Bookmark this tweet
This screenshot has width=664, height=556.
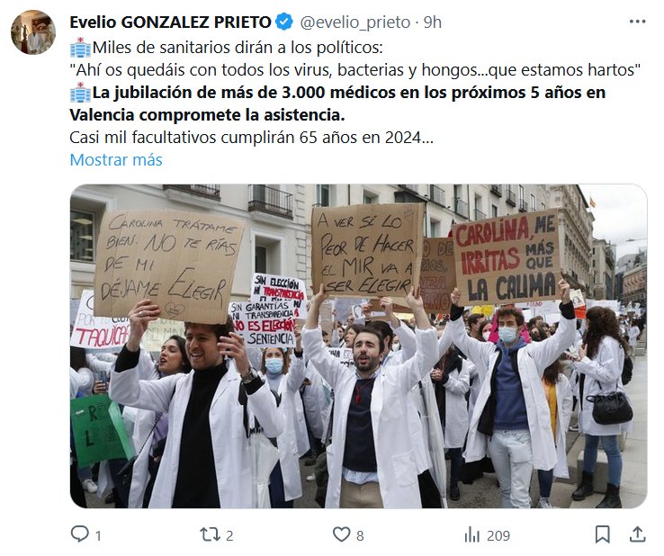pos(603,534)
